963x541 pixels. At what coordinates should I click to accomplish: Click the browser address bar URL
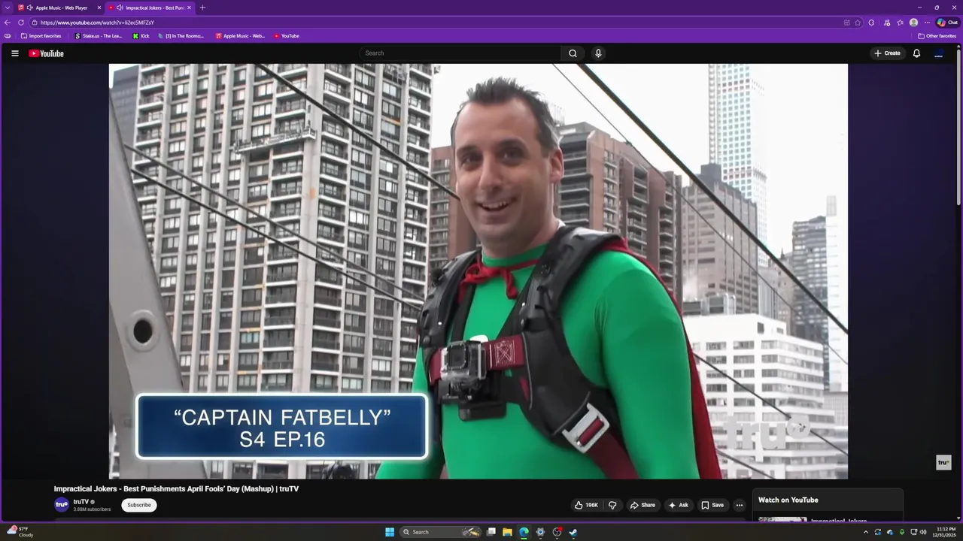[x=97, y=23]
